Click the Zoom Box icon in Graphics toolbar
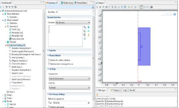The height and width of the screenshot is (108, 179). [x=119, y=7]
